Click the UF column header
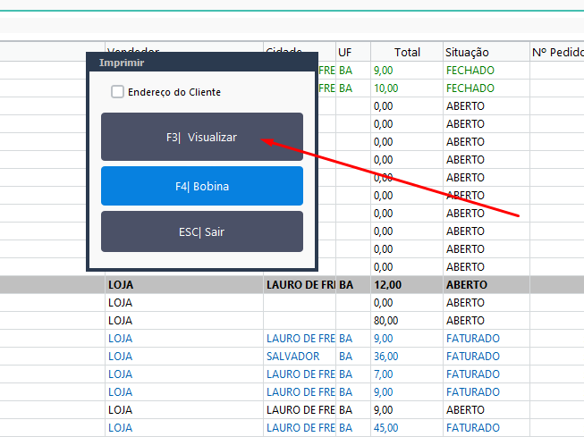The image size is (584, 437). [353, 52]
